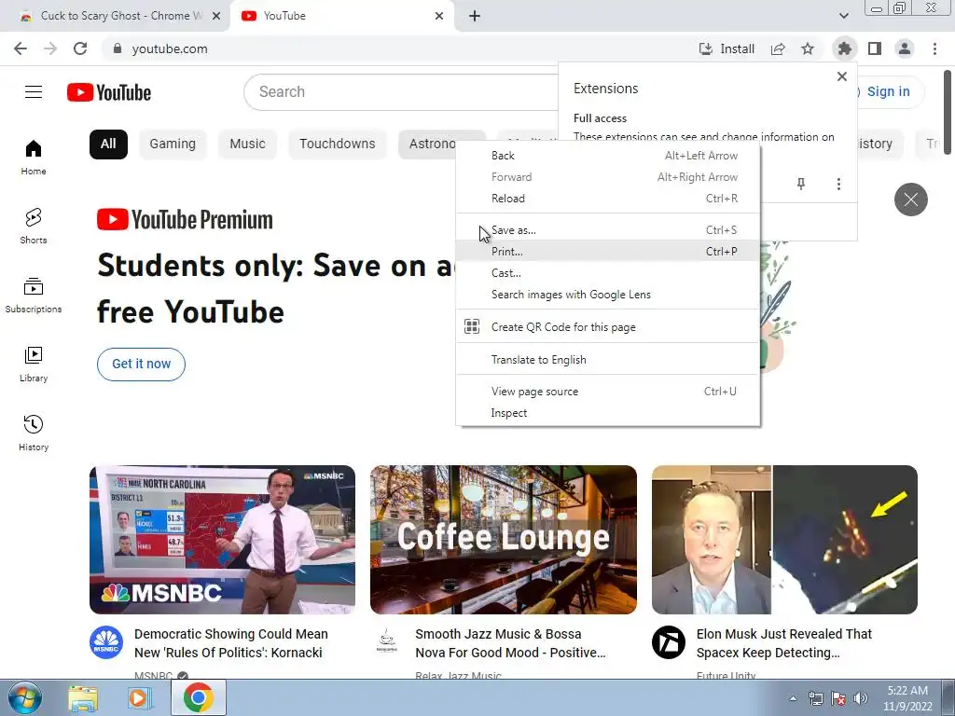The height and width of the screenshot is (716, 955).
Task: Click the Install app button
Action: coord(727,48)
